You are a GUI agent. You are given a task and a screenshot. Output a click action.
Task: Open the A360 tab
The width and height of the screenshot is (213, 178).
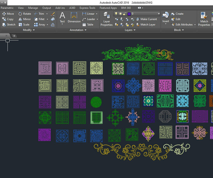(72, 8)
